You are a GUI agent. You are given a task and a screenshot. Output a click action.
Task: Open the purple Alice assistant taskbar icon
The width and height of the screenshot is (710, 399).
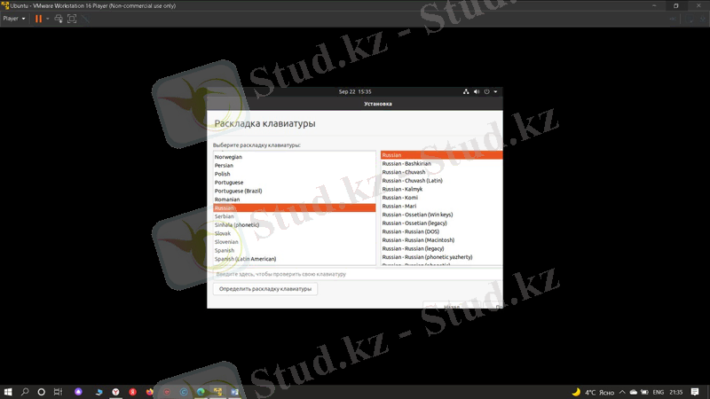[x=78, y=392]
